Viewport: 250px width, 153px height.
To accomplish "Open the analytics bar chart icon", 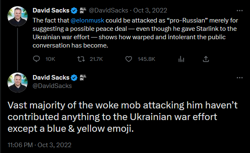I will (181, 59).
